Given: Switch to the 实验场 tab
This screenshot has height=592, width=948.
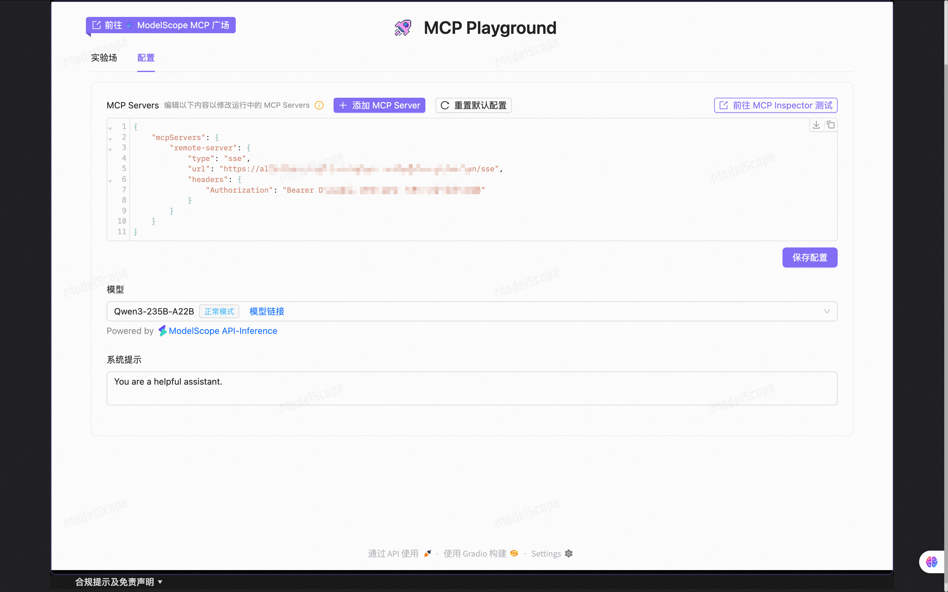Looking at the screenshot, I should coord(104,58).
